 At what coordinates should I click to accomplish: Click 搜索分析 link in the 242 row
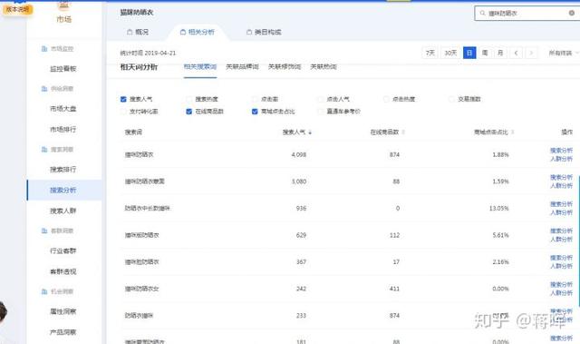pyautogui.click(x=561, y=285)
